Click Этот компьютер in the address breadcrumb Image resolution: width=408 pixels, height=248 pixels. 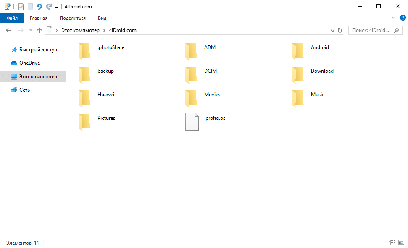[x=80, y=30]
